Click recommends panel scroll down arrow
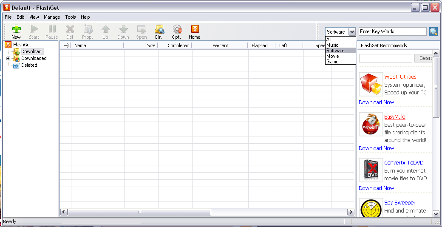Screen dimensions: 442x227 [436, 214]
